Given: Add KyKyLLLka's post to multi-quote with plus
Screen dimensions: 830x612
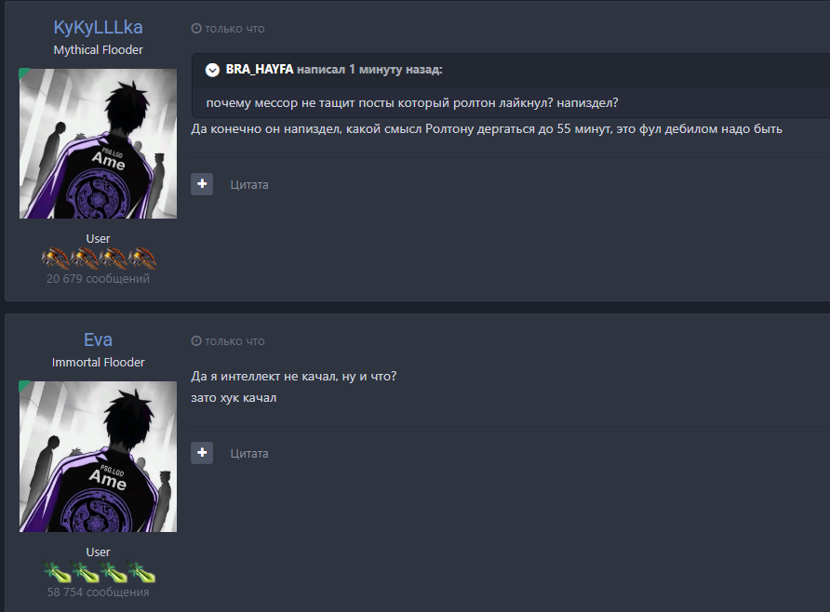Looking at the screenshot, I should tap(202, 184).
